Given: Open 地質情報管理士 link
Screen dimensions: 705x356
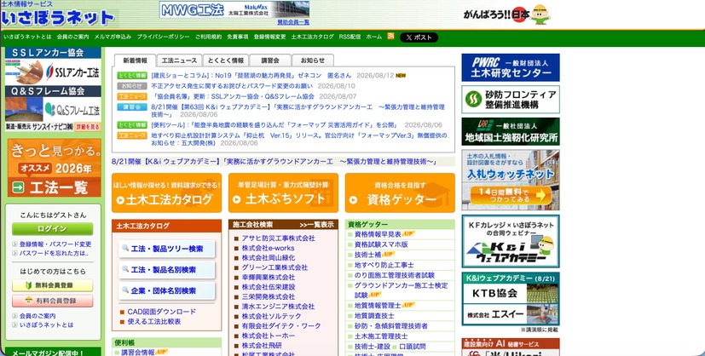Looking at the screenshot, I should (x=378, y=306).
